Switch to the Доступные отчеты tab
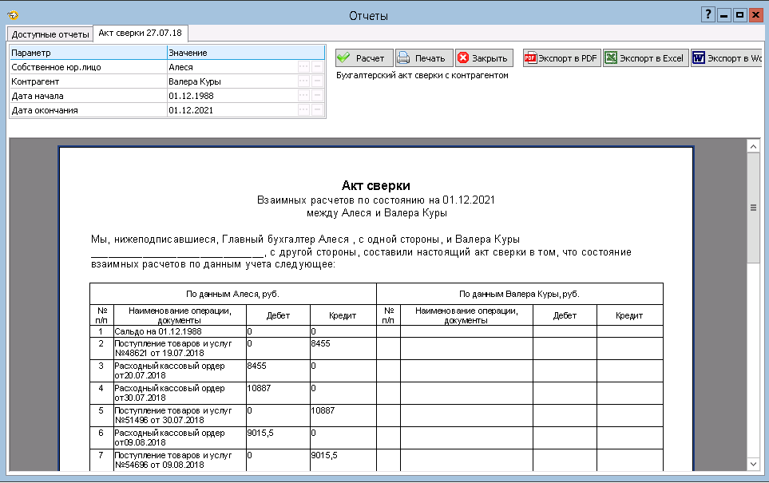 point(50,34)
